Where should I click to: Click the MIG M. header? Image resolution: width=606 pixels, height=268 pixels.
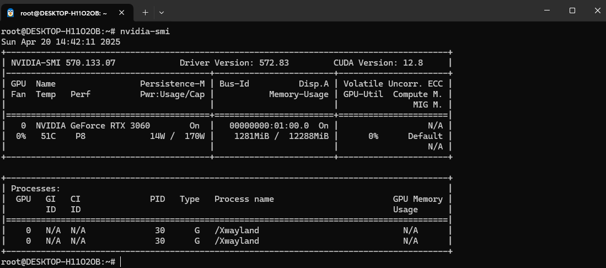428,105
